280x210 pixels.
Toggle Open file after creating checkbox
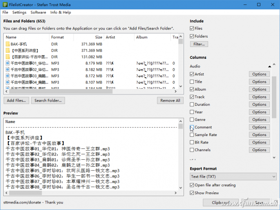point(192,185)
